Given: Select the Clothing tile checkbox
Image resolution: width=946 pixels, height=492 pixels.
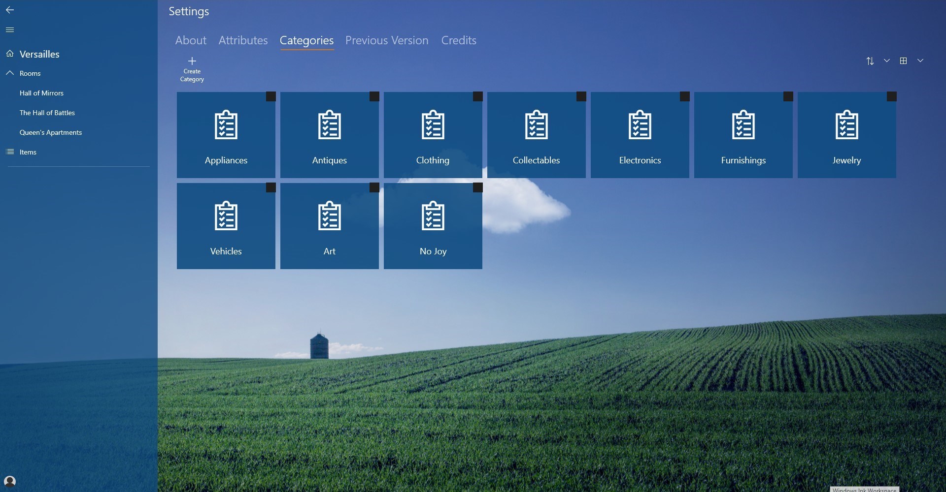Looking at the screenshot, I should [478, 96].
